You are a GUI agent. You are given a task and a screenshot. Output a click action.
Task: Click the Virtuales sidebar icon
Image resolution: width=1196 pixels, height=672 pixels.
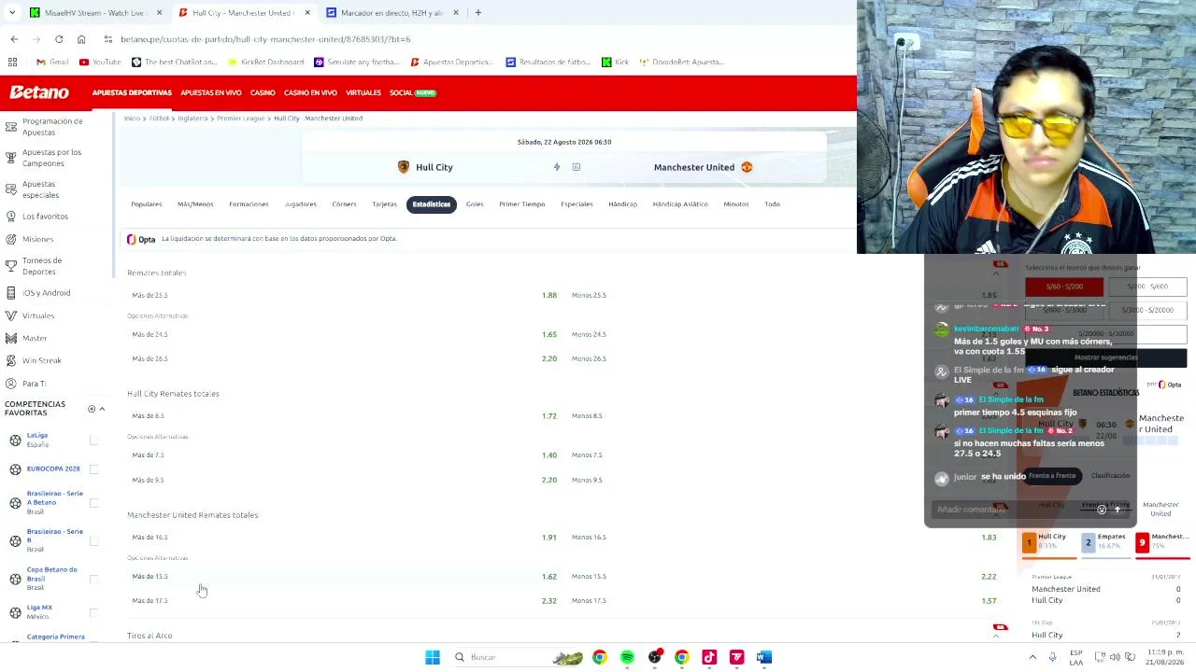click(x=11, y=315)
